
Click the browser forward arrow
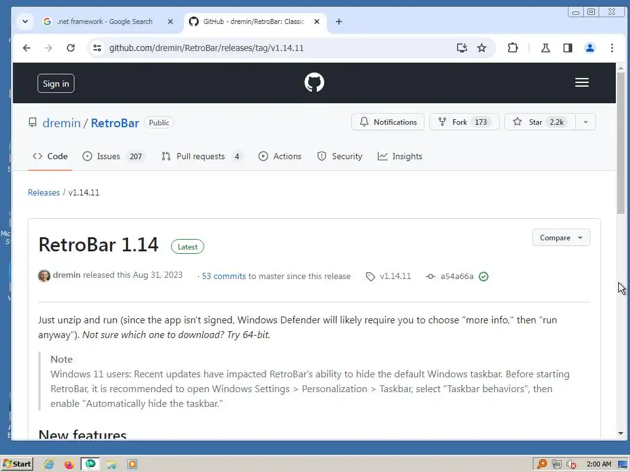pyautogui.click(x=48, y=48)
